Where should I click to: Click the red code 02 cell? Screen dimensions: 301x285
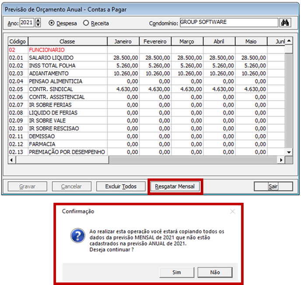coord(18,50)
